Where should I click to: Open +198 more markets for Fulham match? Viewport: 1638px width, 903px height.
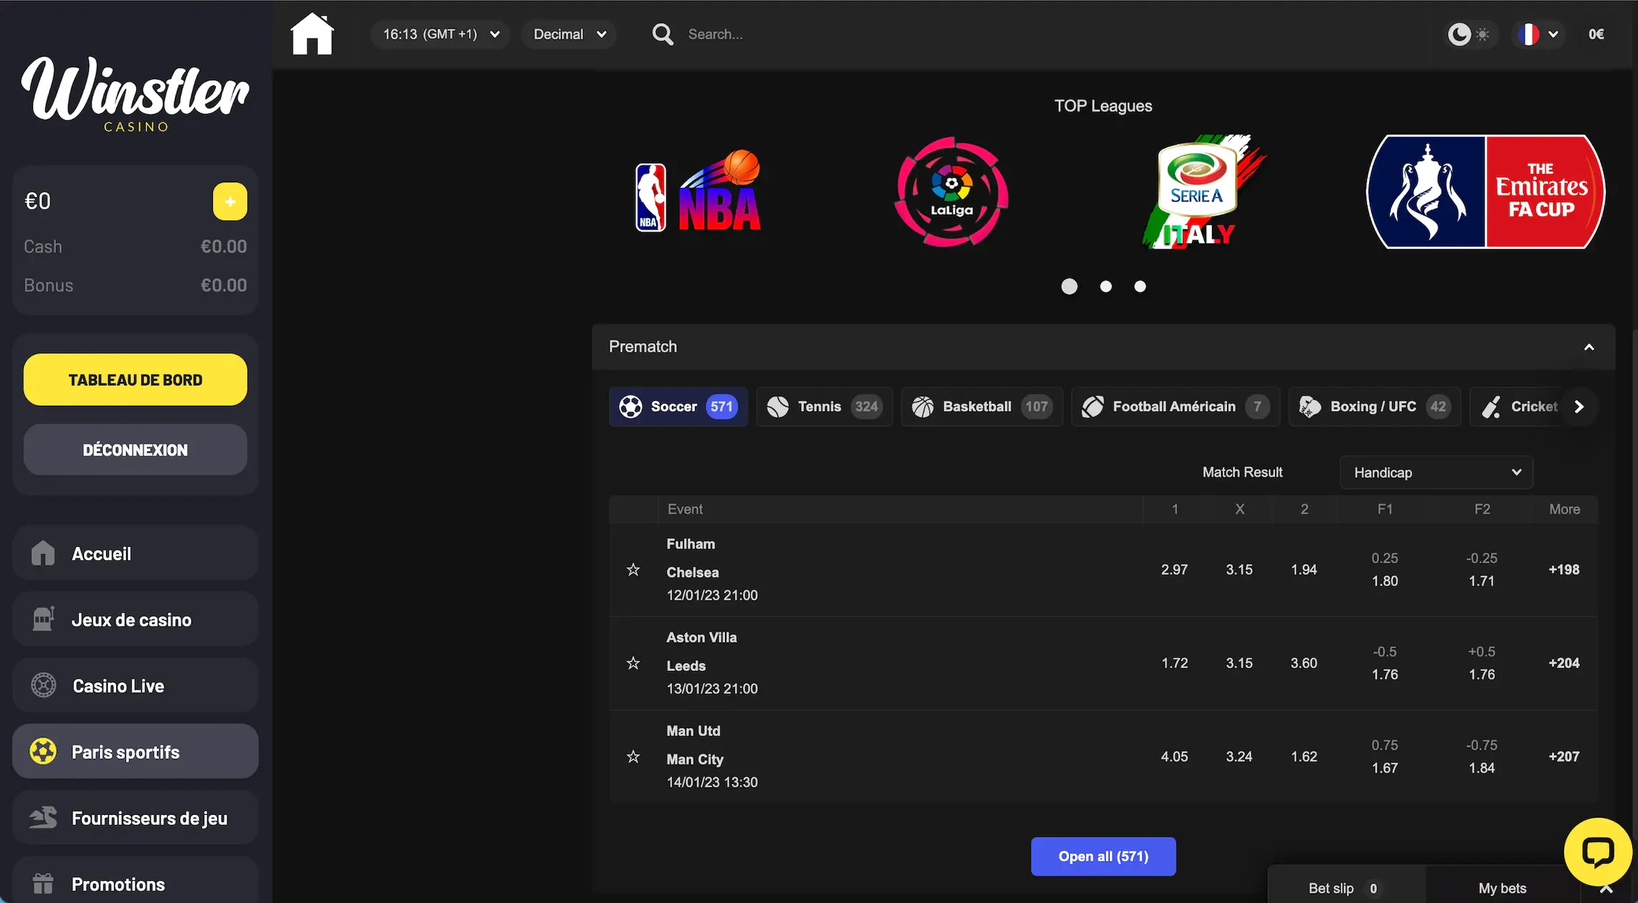click(x=1564, y=570)
